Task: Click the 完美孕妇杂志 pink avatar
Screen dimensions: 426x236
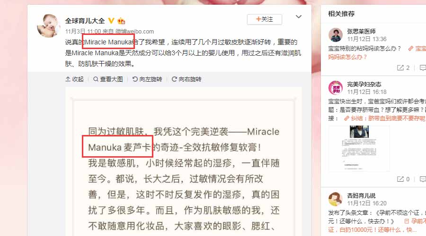Action: [x=336, y=87]
